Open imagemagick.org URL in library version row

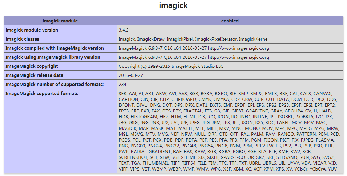(x=238, y=57)
